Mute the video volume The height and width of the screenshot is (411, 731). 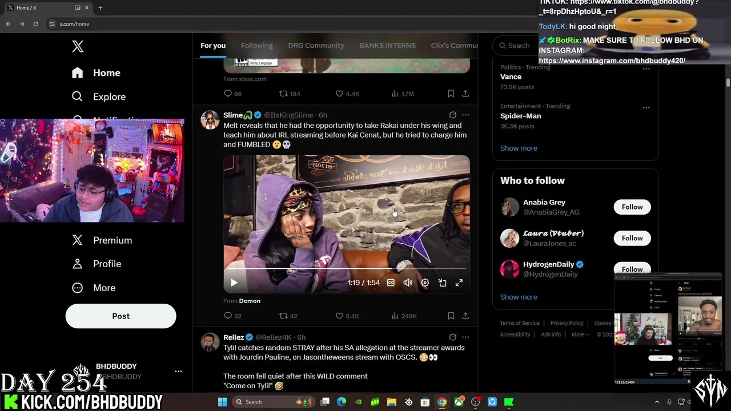coord(408,283)
